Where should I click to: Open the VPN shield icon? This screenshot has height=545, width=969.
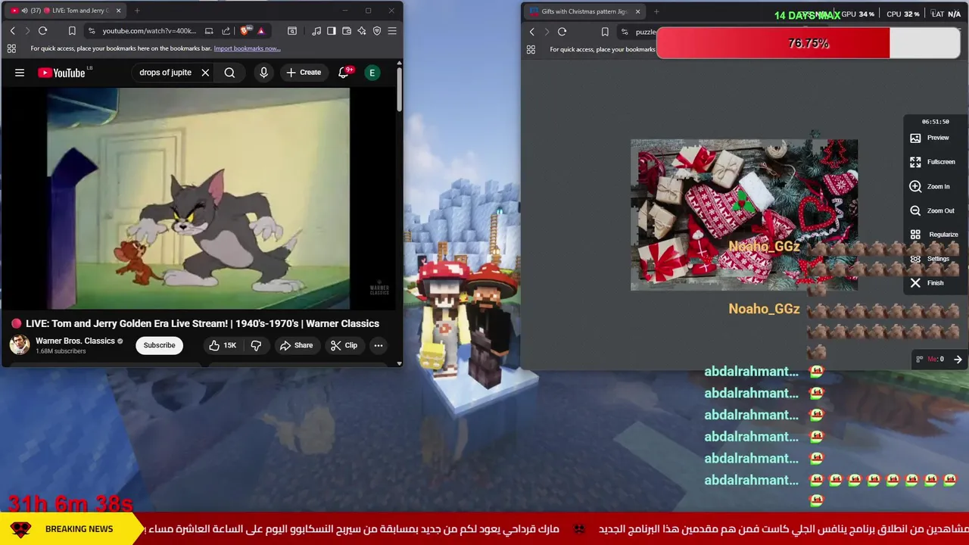377,31
